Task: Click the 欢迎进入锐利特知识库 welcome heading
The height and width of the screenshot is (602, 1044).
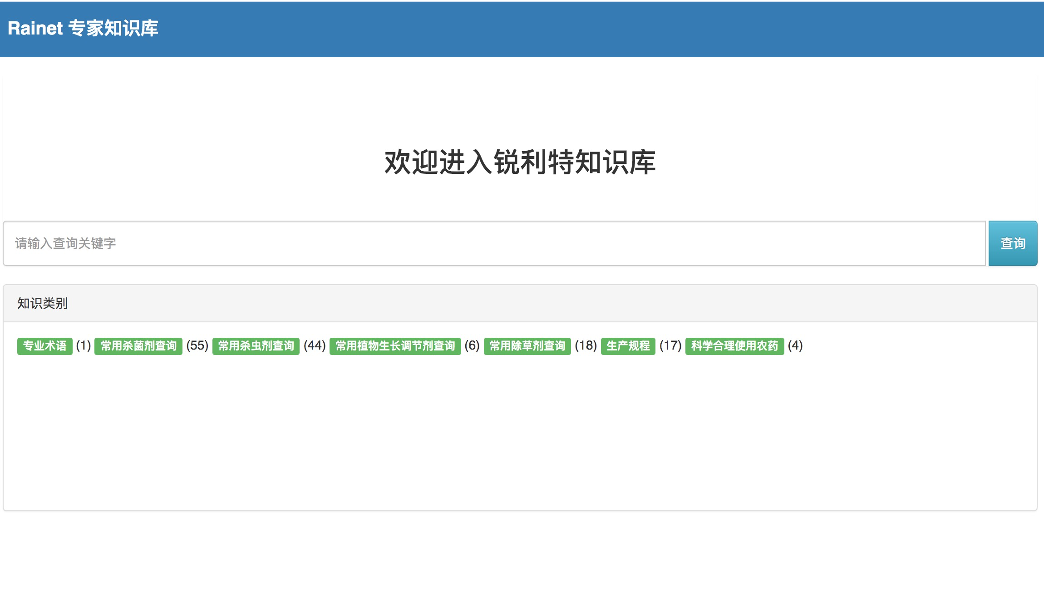Action: coord(520,162)
